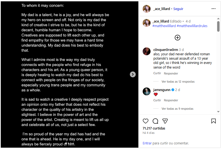222x149 pixels.
Task: Go to next slide arrow
Action: tap(133, 74)
